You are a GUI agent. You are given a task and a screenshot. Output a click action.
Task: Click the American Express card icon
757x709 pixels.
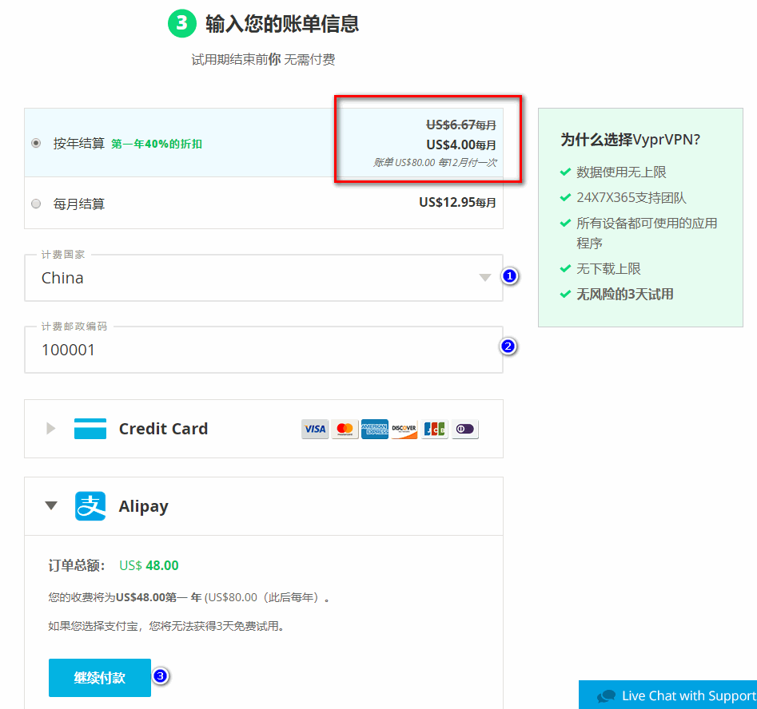click(375, 429)
